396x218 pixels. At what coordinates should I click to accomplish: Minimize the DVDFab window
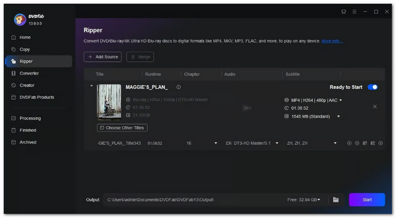pos(365,12)
